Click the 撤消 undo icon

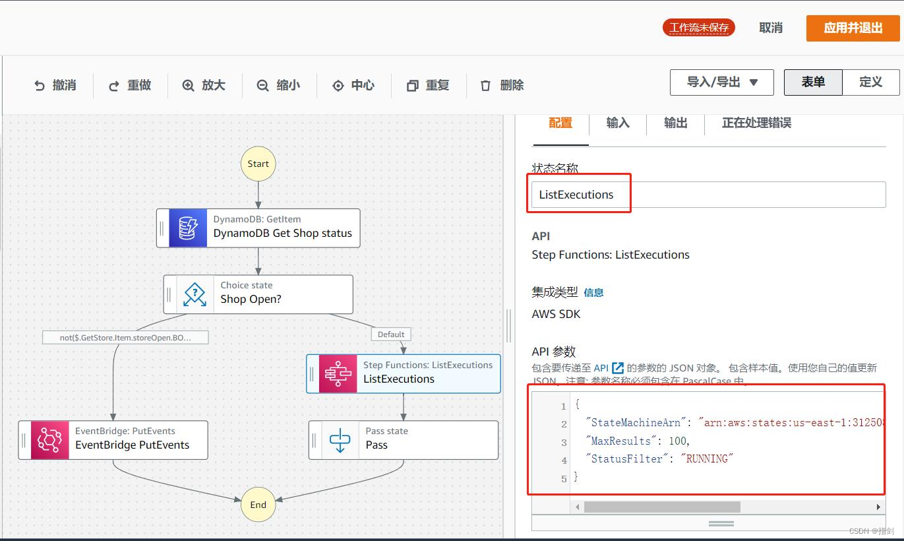(40, 86)
